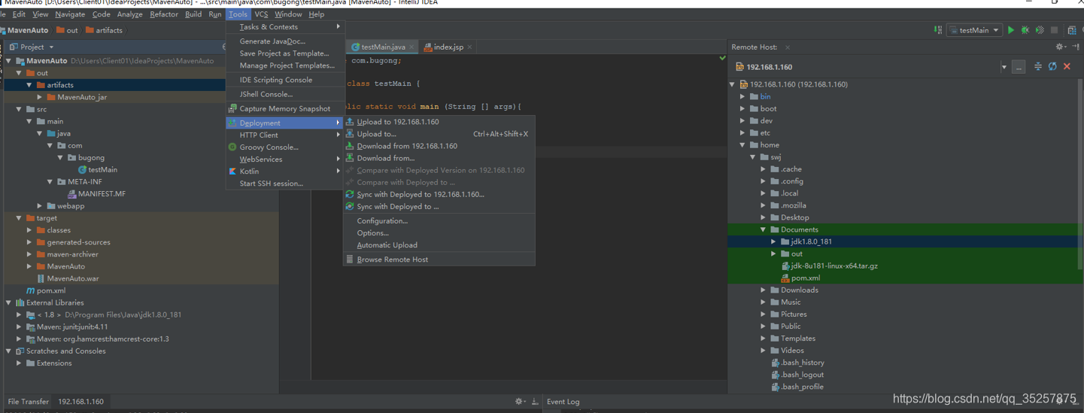Open the Refactor menu
The width and height of the screenshot is (1084, 413).
164,14
